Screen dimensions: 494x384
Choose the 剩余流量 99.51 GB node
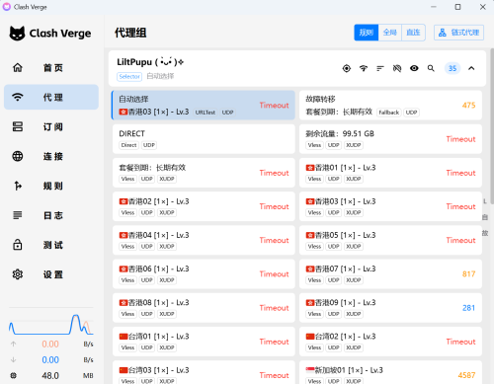pyautogui.click(x=390, y=139)
